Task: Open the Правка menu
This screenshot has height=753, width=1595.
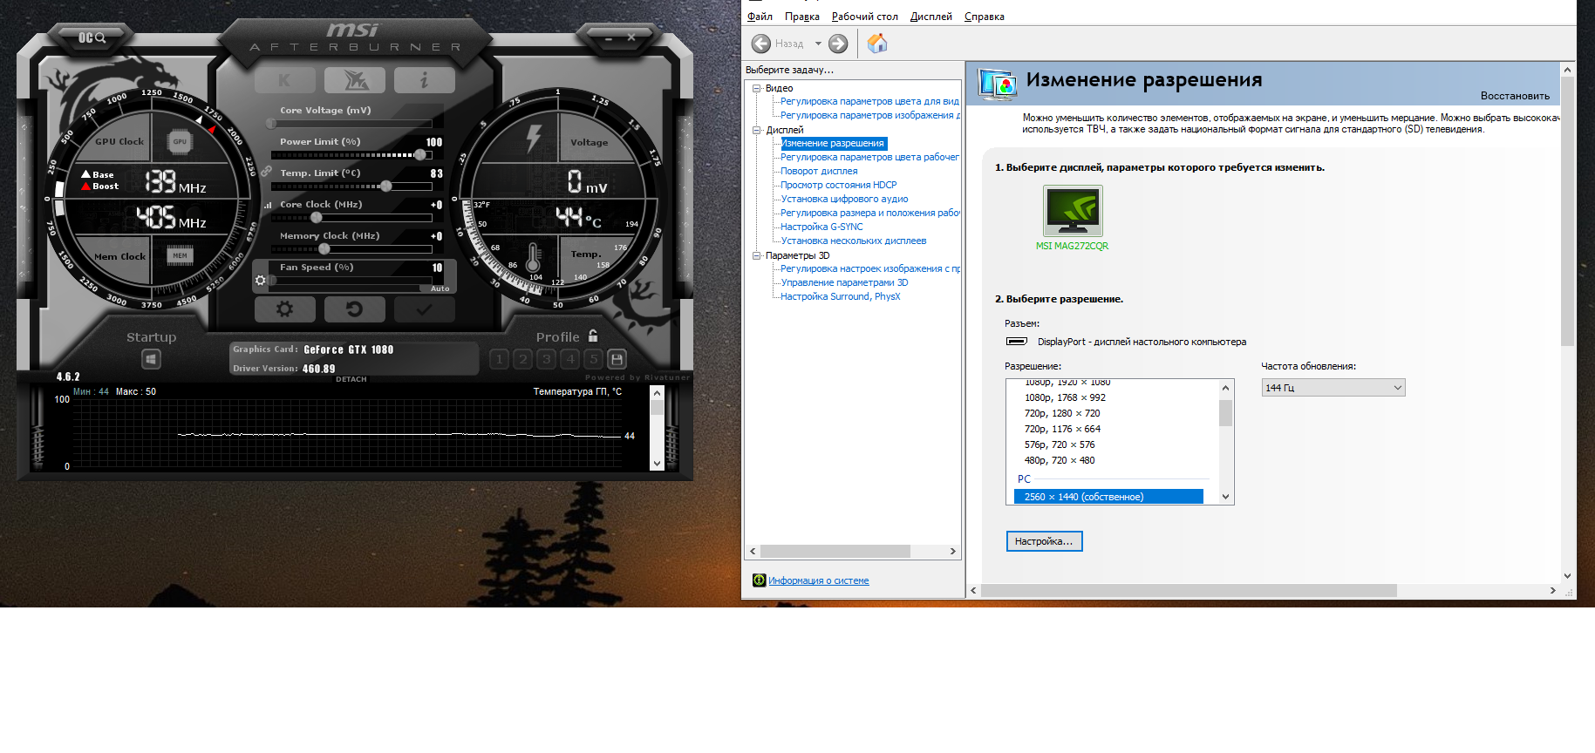Action: coord(801,17)
